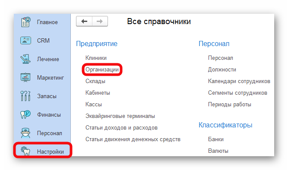Open the Кабинеты directory
Viewport: 288px width, 170px height.
(98, 93)
